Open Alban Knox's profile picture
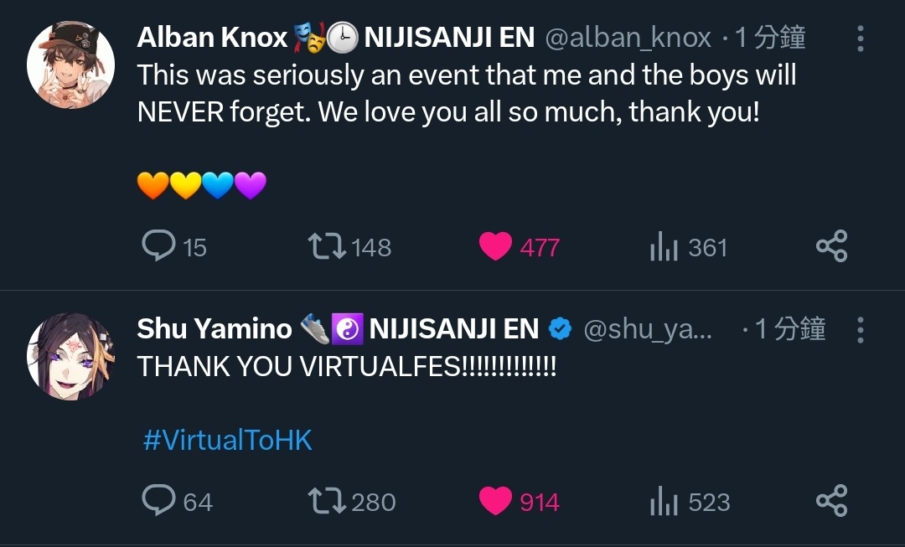The image size is (905, 547). tap(70, 65)
